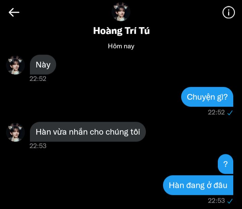The width and height of the screenshot is (242, 209).
Task: Tap the 22:52 timestamp below 'Chuyện gì?'
Action: 216,112
